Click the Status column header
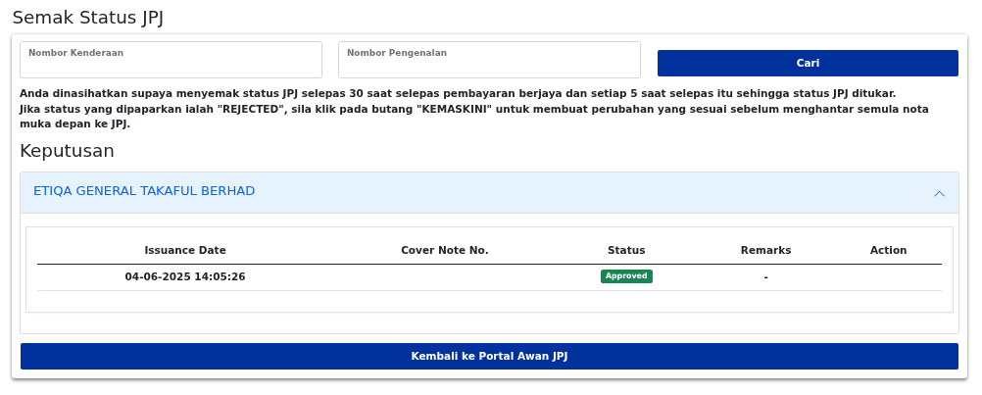Screen dimensions: 982x395 (626, 250)
